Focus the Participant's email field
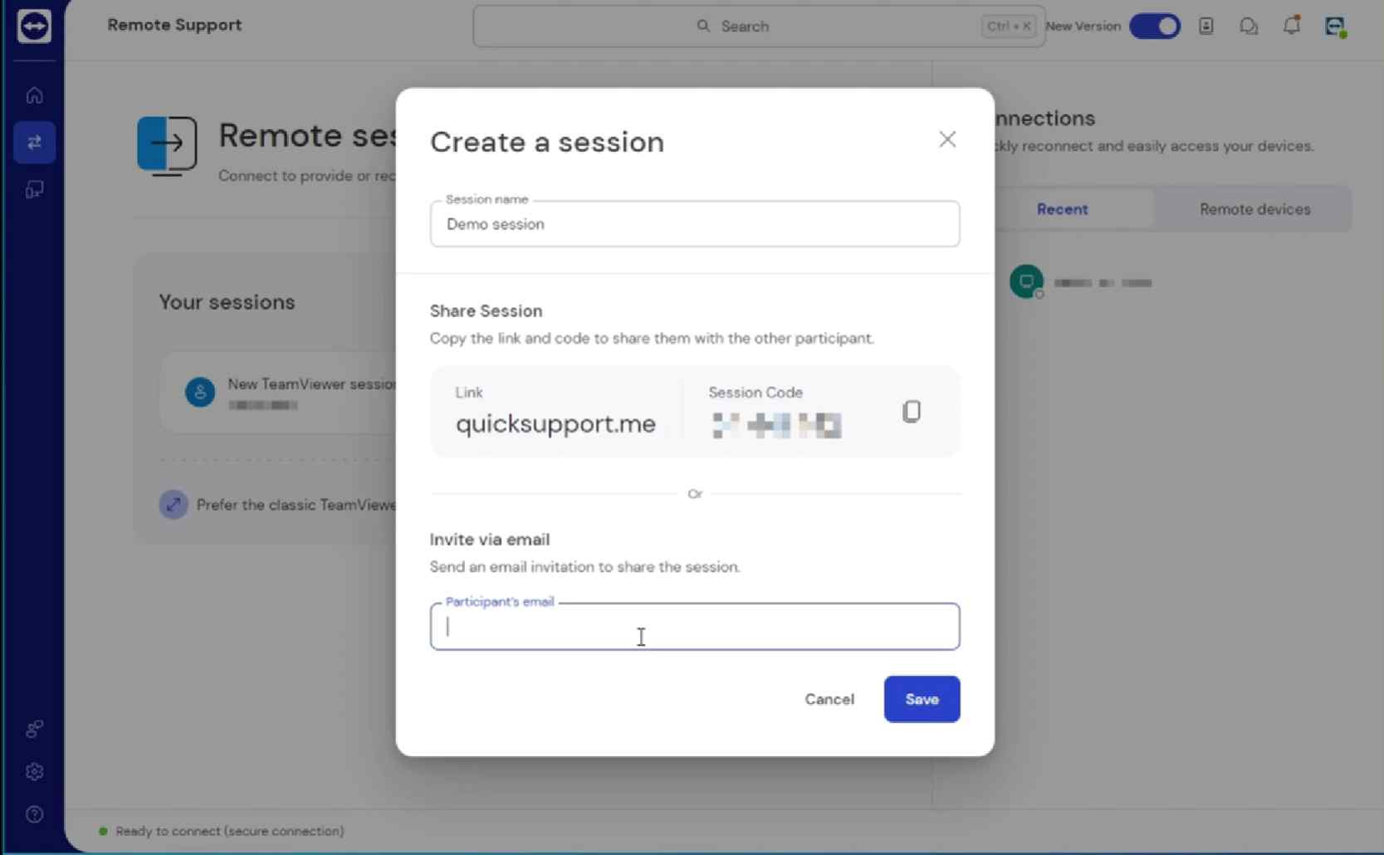The height and width of the screenshot is (855, 1384). coord(694,627)
